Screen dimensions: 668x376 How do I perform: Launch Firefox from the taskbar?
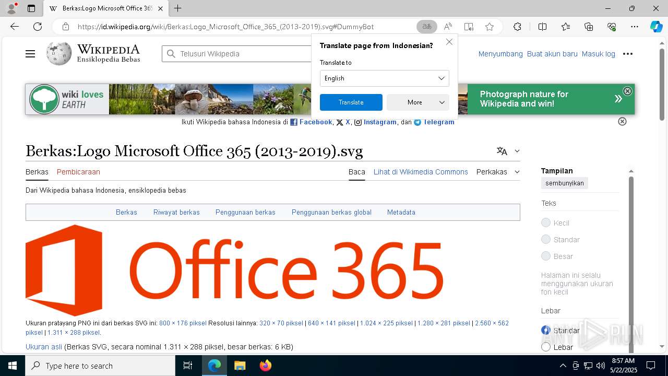coord(265,366)
